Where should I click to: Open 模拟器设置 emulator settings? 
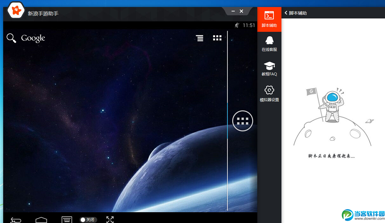tap(269, 93)
